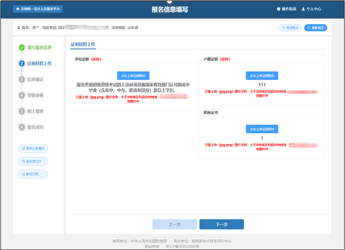Upload attachment for 职称证书

click(x=262, y=129)
